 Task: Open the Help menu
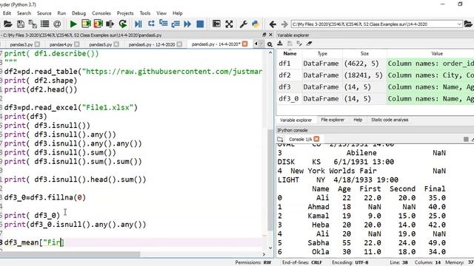178,13
